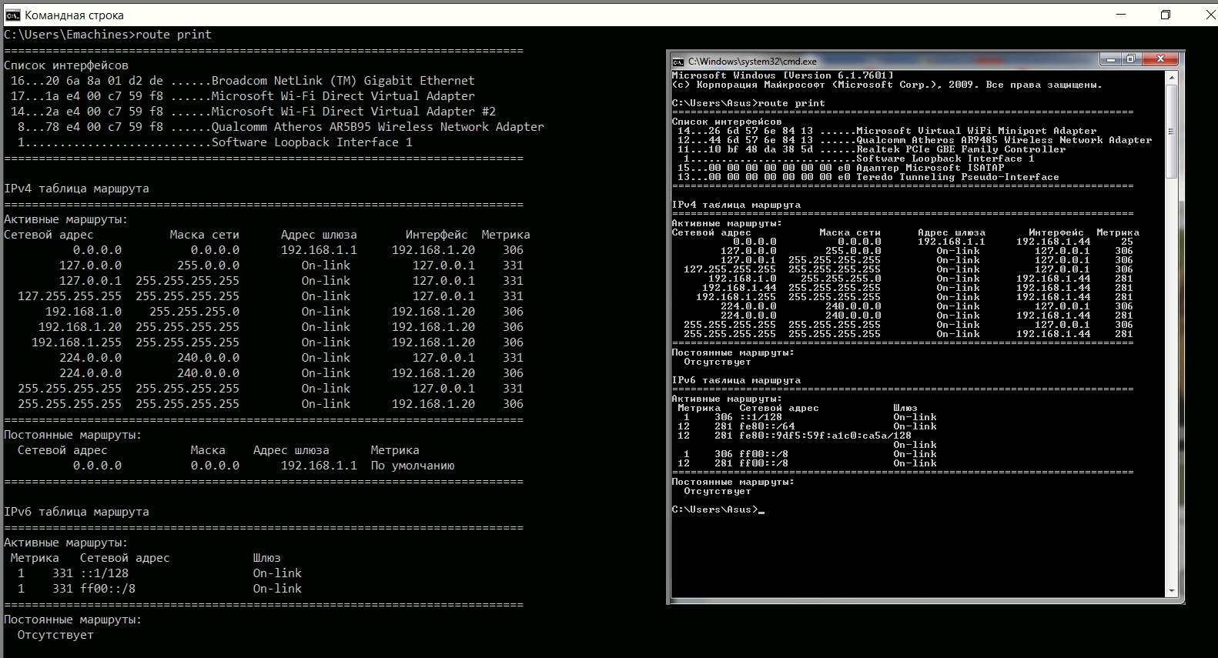The image size is (1218, 658).
Task: Click Qualcomm Atheros AR9485 Wireless Network Adapter line
Action: [915, 140]
